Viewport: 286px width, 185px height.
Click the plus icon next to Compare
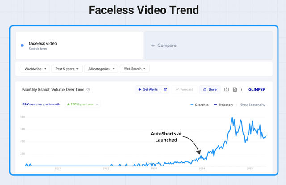point(153,45)
